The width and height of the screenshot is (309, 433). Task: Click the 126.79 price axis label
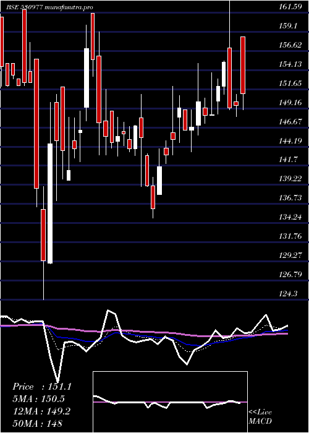pos(290,274)
